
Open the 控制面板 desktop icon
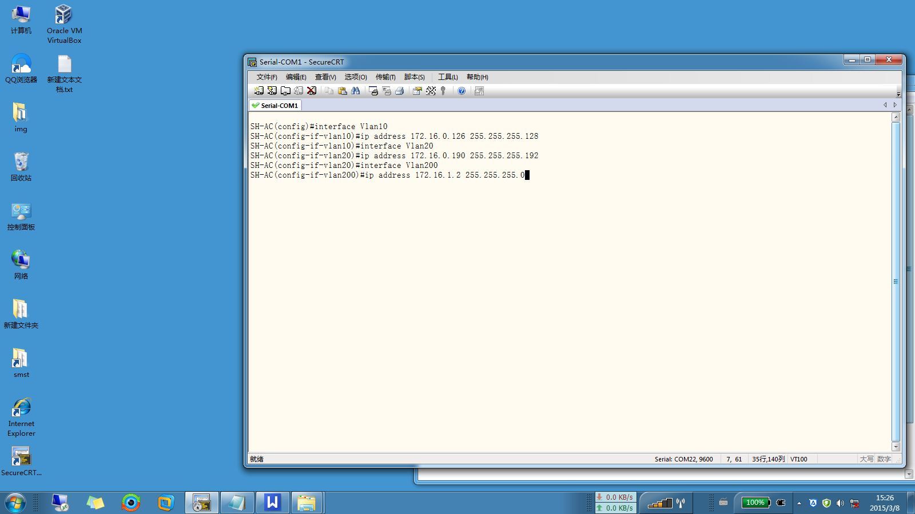click(x=21, y=216)
